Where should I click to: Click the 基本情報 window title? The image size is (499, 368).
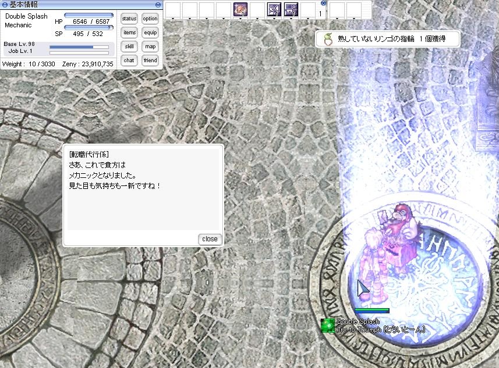pyautogui.click(x=24, y=5)
